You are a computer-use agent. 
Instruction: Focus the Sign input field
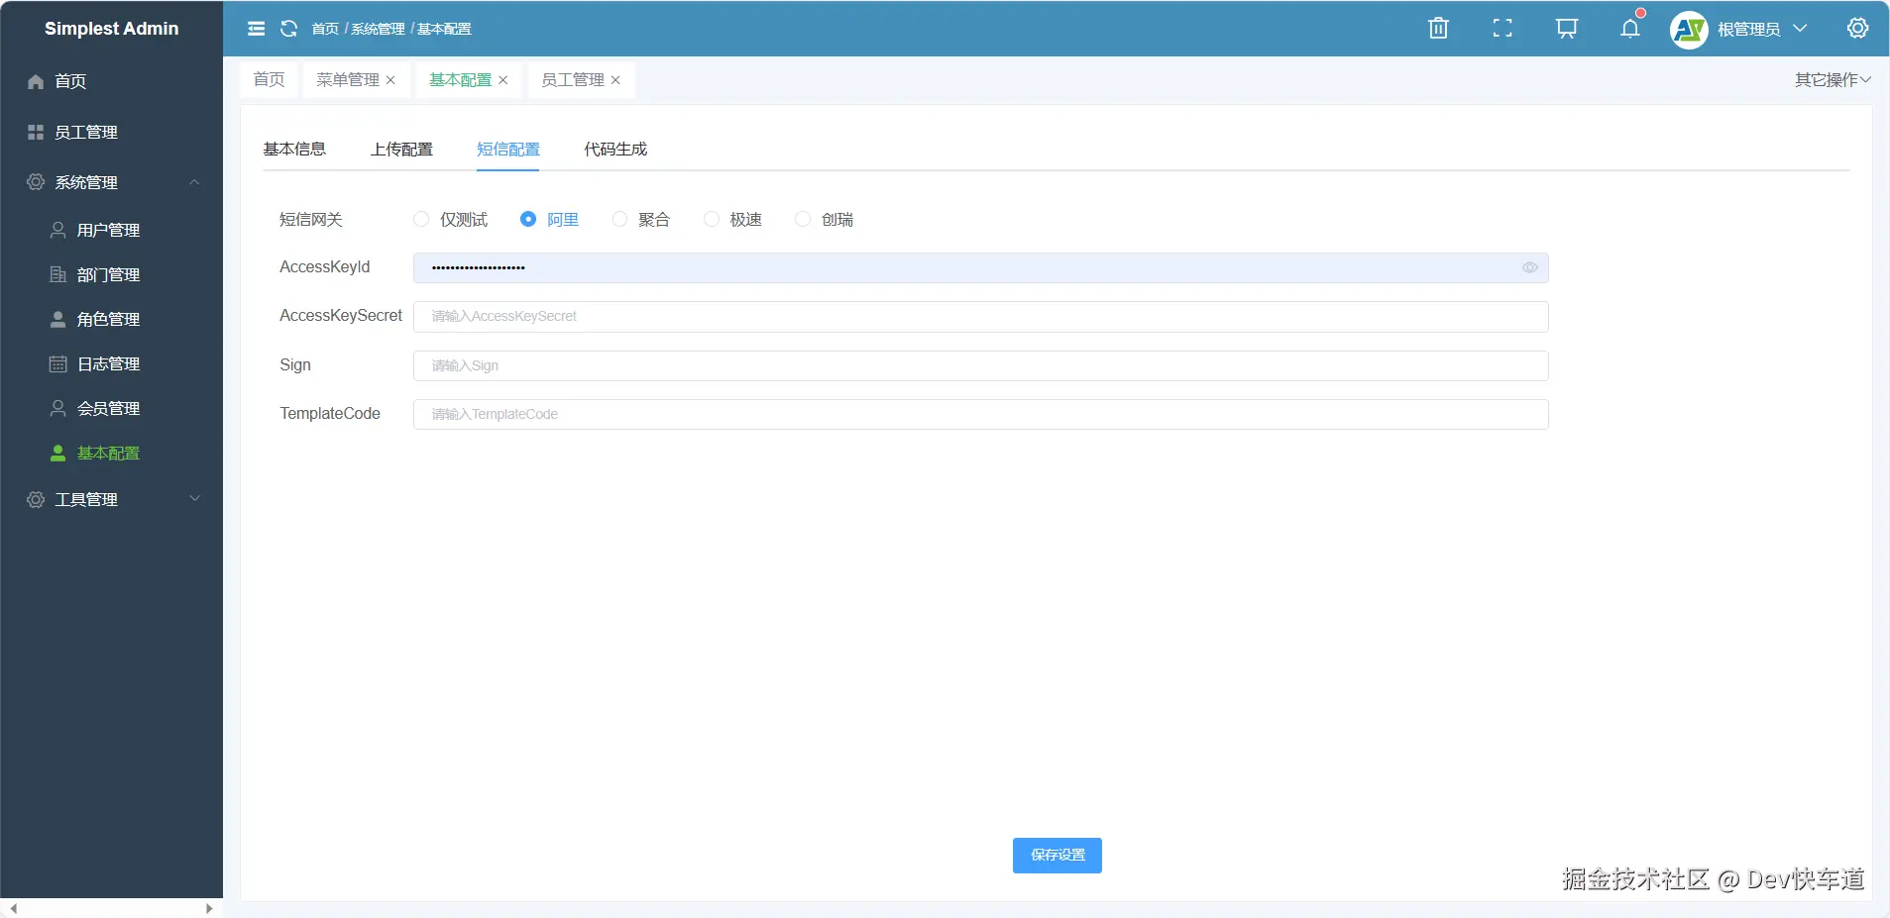tap(981, 365)
